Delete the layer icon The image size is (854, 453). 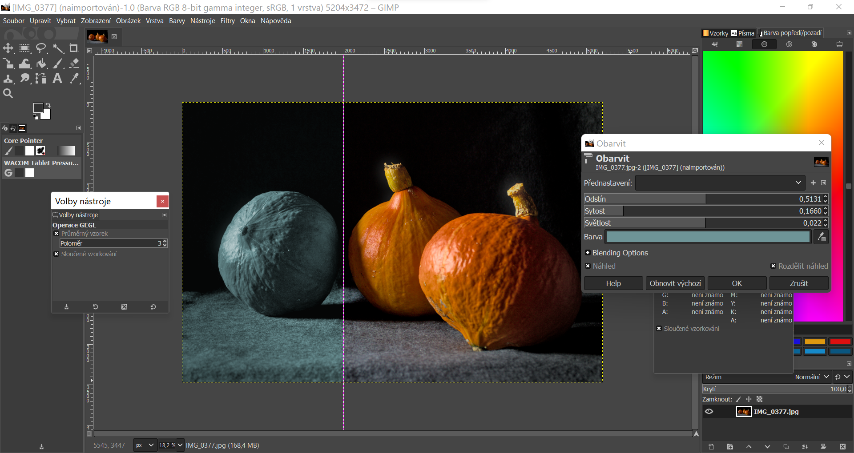[x=842, y=446]
